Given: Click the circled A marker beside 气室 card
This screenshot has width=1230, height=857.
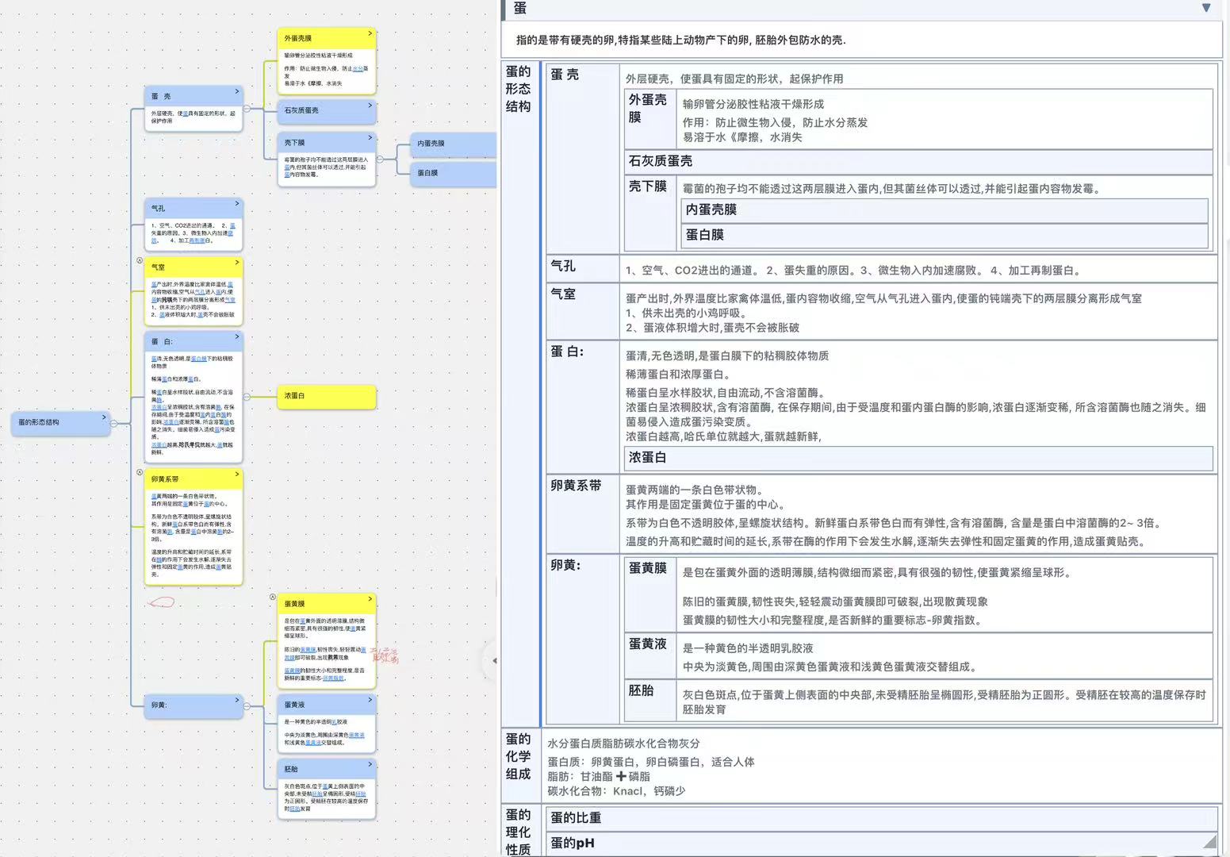Looking at the screenshot, I should coord(140,260).
